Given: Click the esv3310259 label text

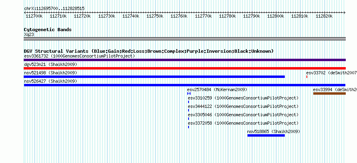Looking at the screenshot, I should pos(243,98).
